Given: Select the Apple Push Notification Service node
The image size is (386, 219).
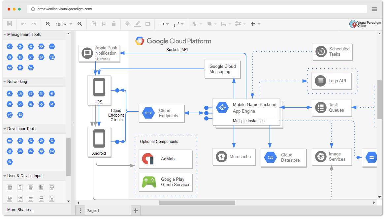Looking at the screenshot, I should (x=99, y=53).
